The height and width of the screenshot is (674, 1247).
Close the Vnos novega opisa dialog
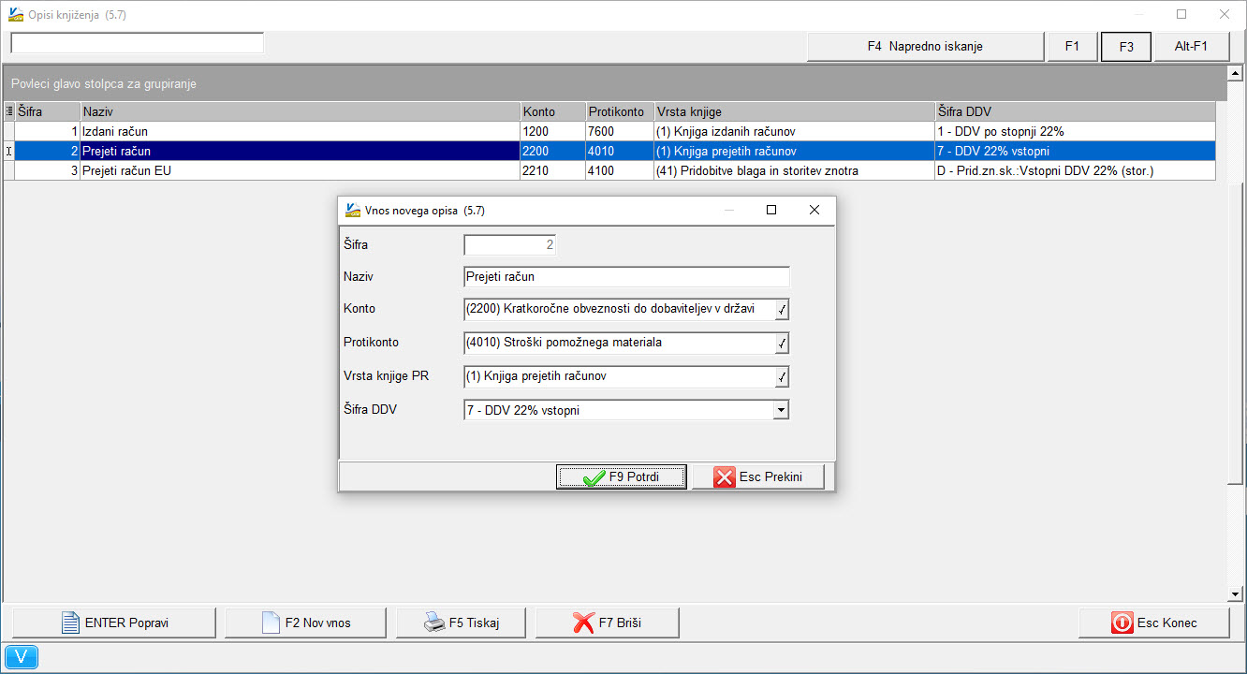[814, 211]
